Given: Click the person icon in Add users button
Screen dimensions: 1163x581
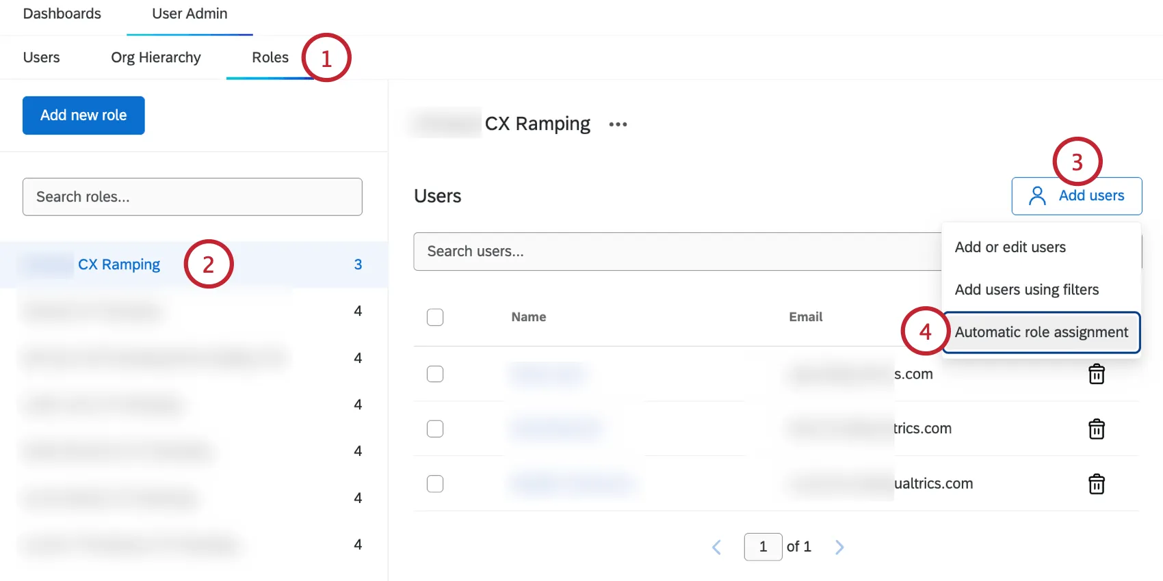Looking at the screenshot, I should 1037,196.
